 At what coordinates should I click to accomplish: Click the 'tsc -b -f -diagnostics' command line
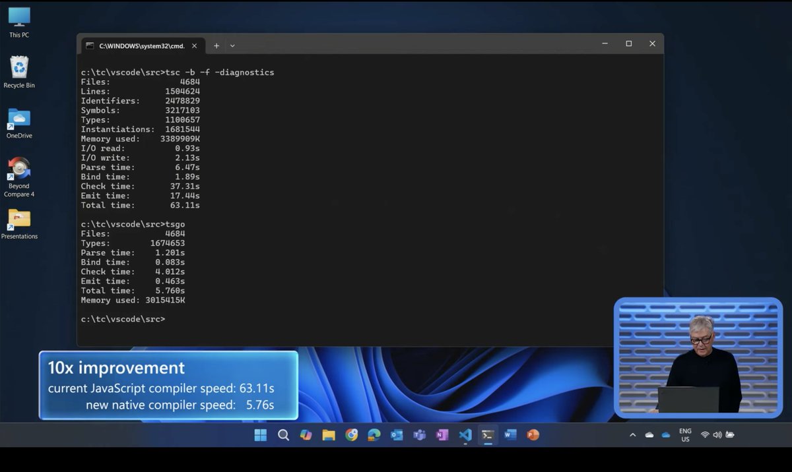(x=178, y=73)
